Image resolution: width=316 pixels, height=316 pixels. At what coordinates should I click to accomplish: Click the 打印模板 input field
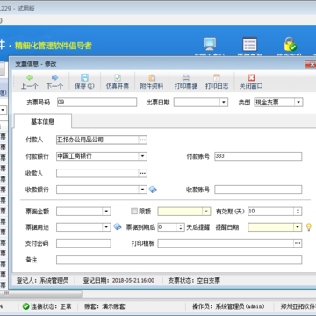(226, 243)
